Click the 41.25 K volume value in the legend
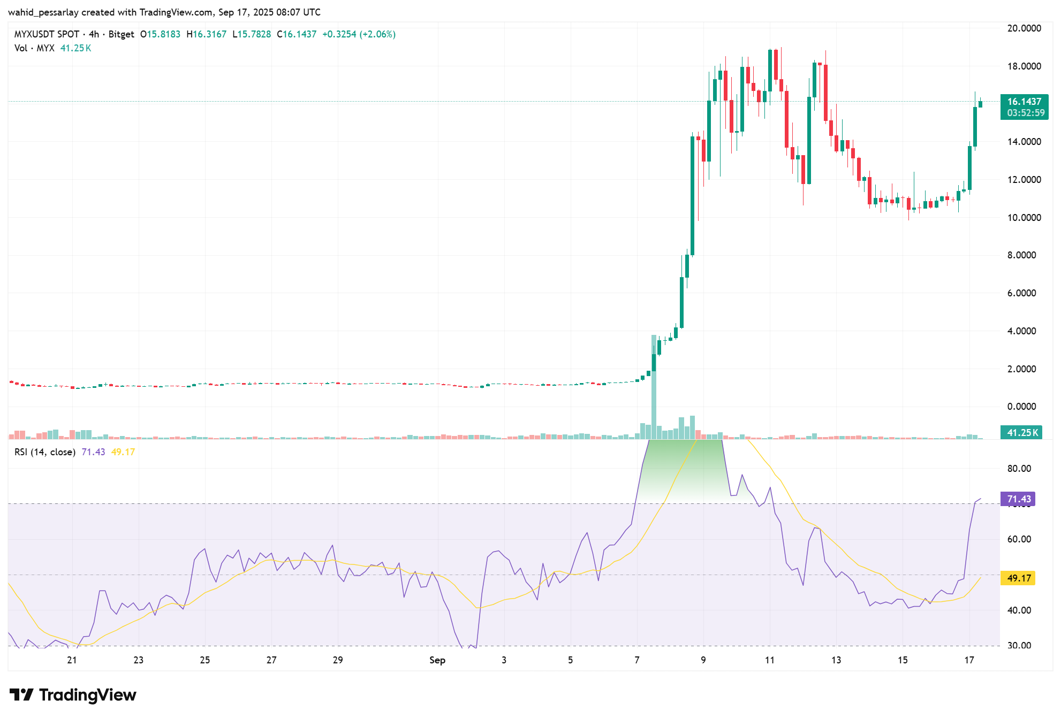This screenshot has height=719, width=1061. click(75, 48)
